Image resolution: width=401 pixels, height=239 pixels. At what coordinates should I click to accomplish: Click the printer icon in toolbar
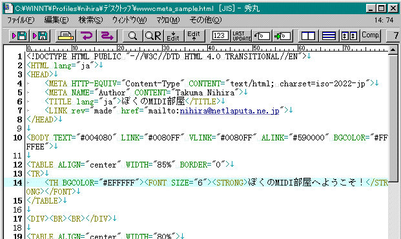[66, 36]
